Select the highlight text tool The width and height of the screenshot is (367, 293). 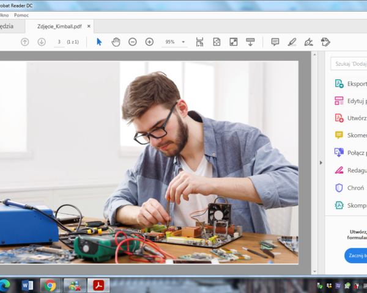292,42
